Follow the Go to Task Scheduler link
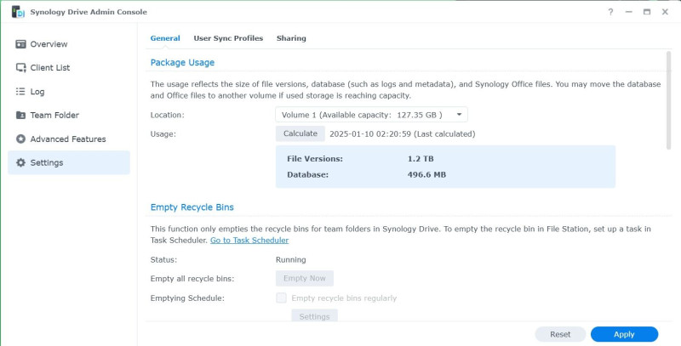 click(249, 240)
